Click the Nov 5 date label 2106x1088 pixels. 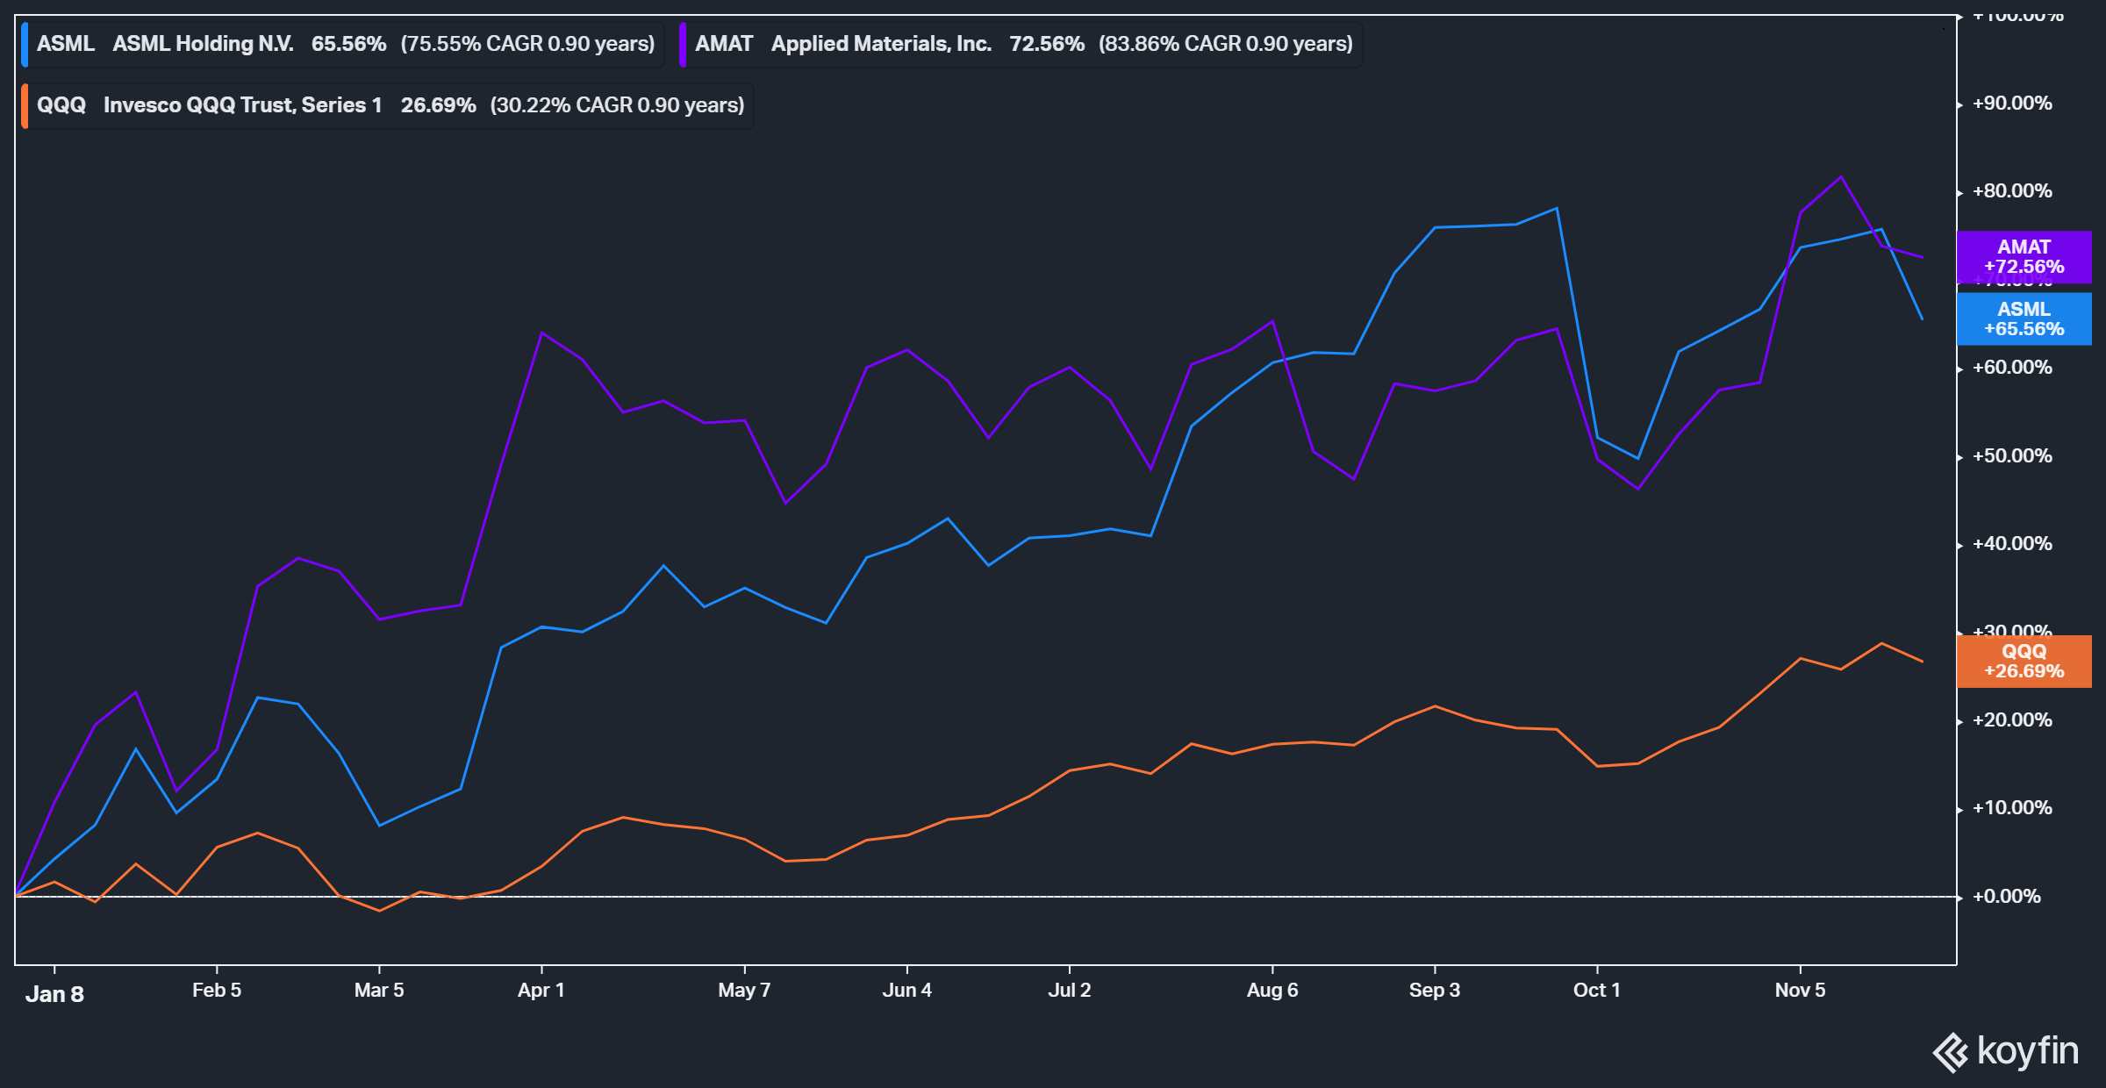1800,990
